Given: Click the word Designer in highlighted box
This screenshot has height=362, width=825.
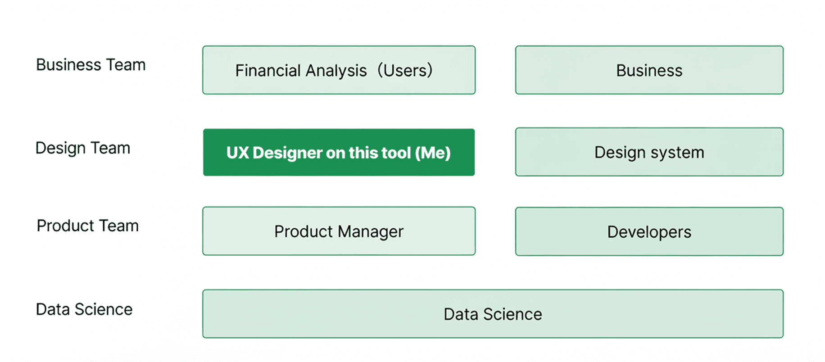Looking at the screenshot, I should [287, 154].
